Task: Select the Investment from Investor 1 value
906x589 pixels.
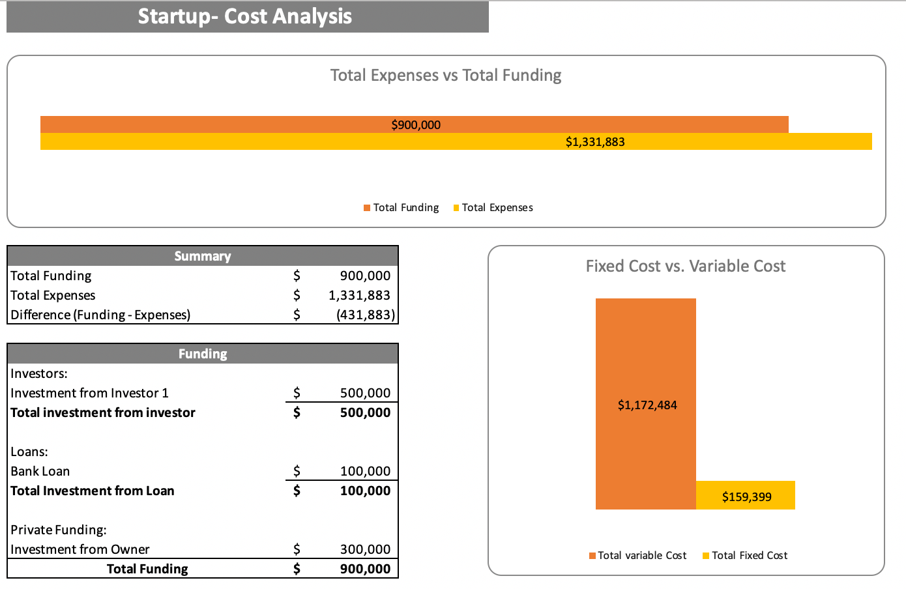Action: click(x=366, y=393)
